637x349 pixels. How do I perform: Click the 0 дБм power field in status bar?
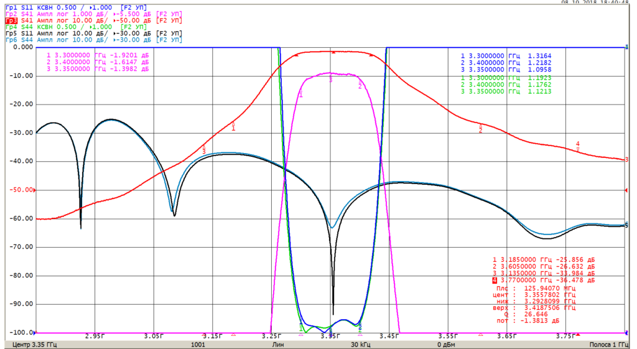pos(446,345)
